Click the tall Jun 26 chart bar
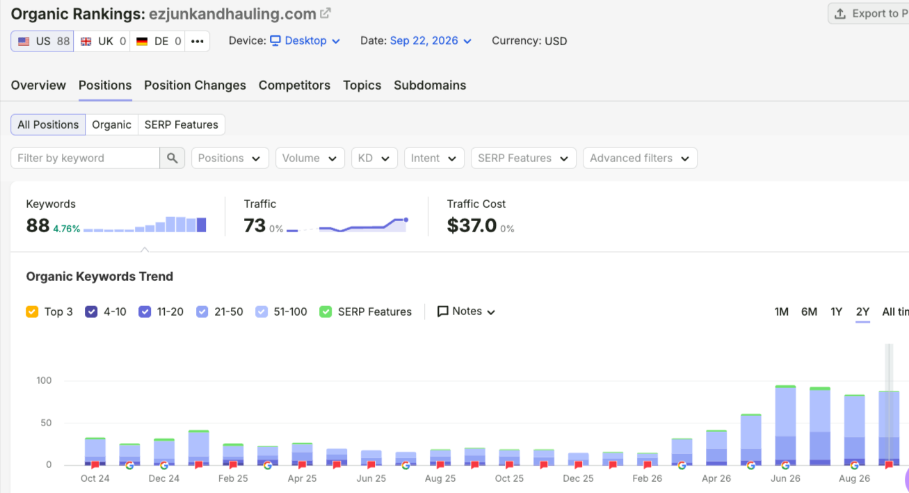 point(785,425)
